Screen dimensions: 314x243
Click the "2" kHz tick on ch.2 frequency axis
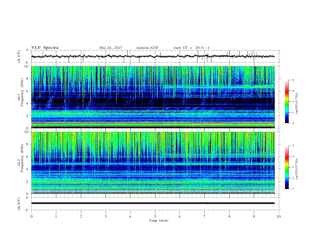(x=28, y=181)
